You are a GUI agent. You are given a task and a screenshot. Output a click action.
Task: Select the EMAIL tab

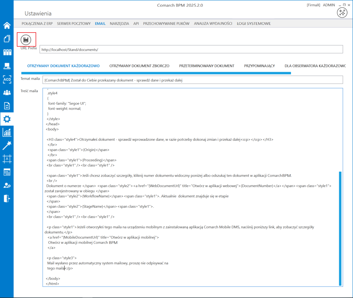coord(100,23)
